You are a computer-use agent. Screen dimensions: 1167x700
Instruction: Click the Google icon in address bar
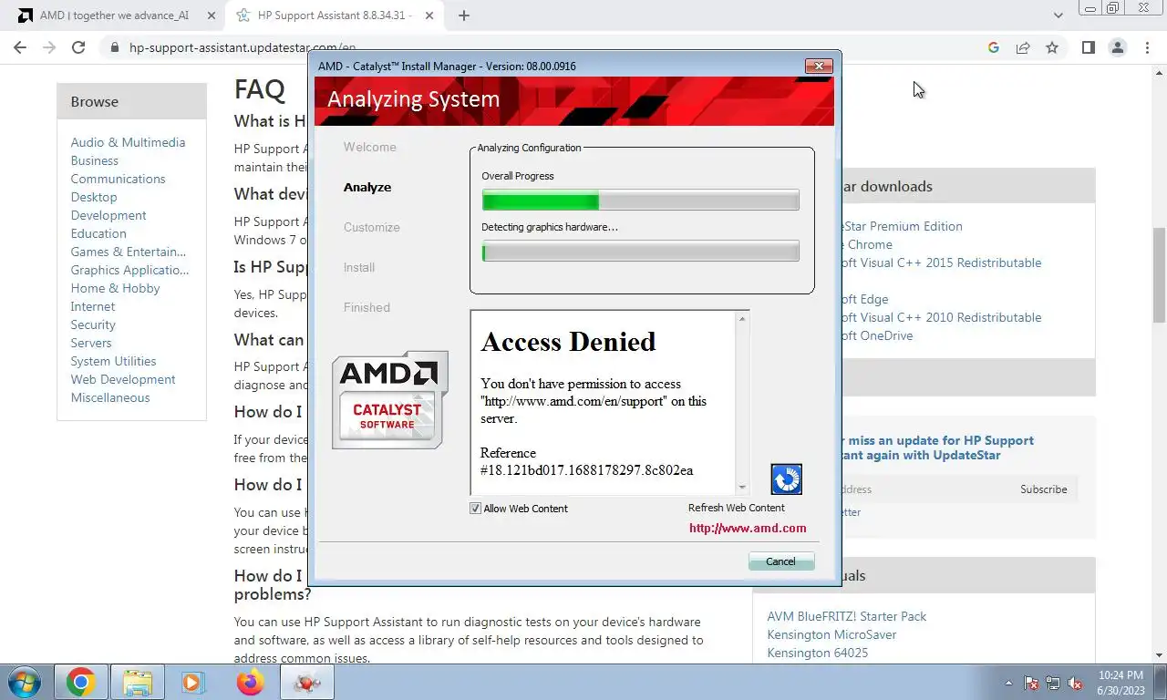point(994,47)
